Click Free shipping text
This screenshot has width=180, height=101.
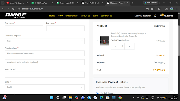(x=159, y=62)
